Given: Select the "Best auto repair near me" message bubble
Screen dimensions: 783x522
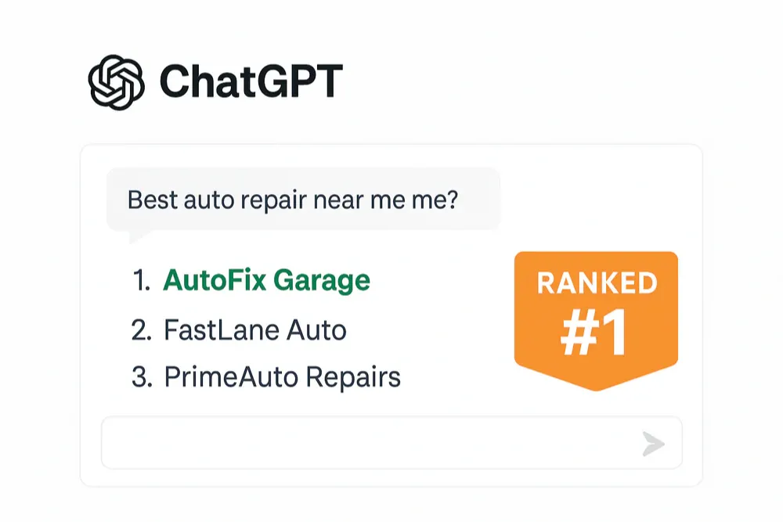Looking at the screenshot, I should click(x=303, y=200).
